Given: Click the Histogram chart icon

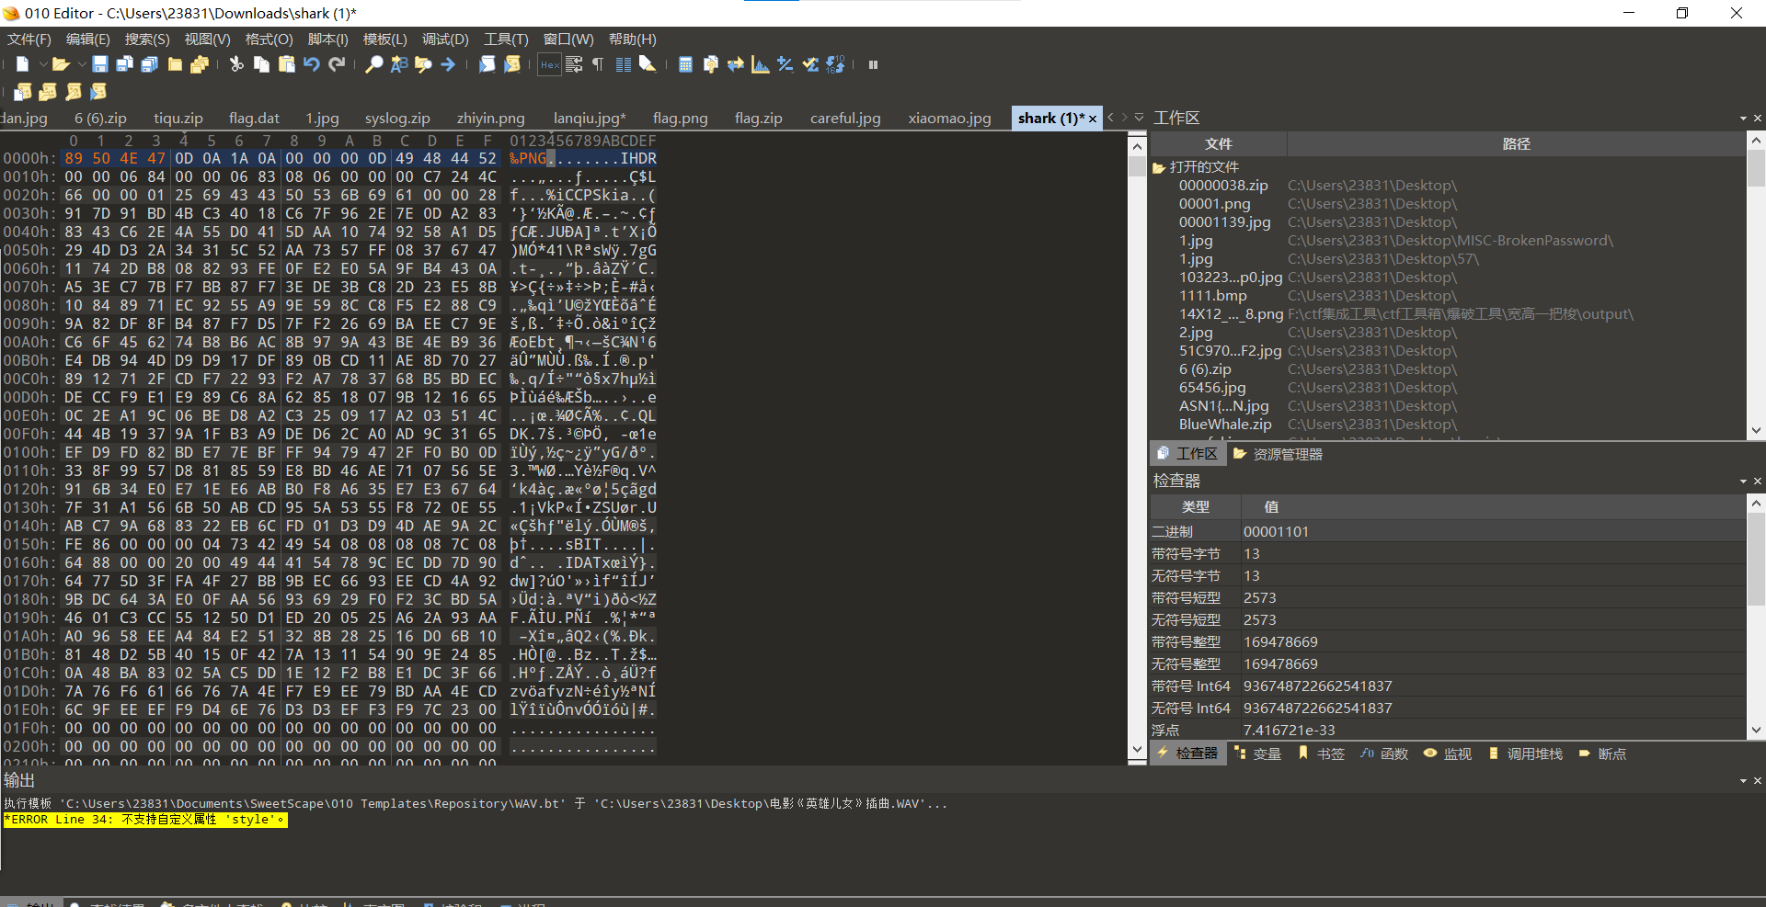Looking at the screenshot, I should tap(760, 64).
